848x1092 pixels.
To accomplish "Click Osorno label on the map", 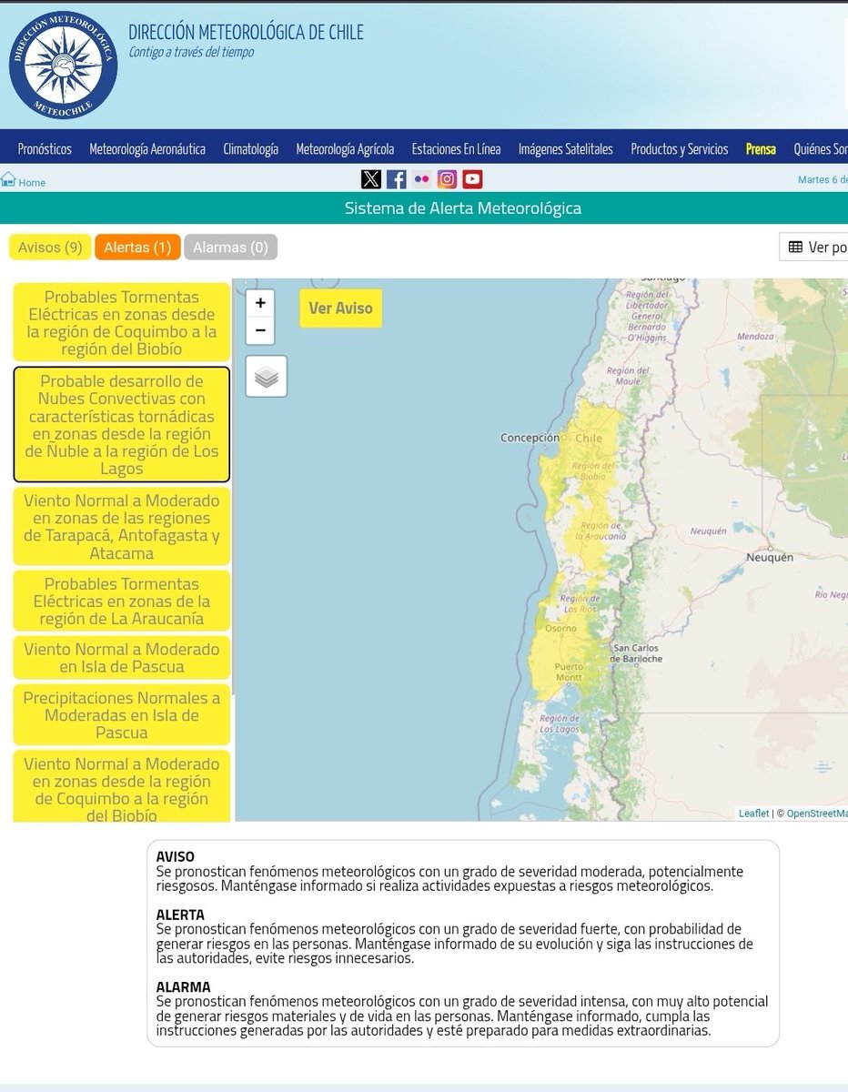I will pos(560,629).
